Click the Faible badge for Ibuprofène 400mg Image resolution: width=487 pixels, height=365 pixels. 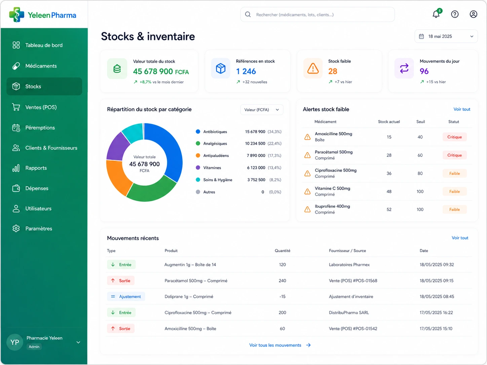tap(454, 209)
